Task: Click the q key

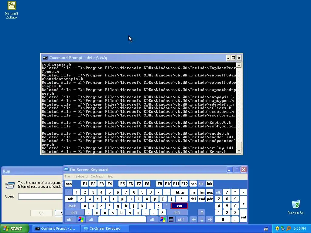Action: coord(81,199)
